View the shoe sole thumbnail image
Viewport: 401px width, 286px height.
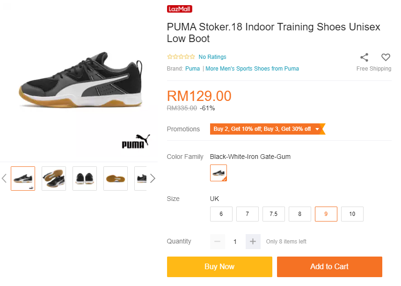click(x=116, y=179)
